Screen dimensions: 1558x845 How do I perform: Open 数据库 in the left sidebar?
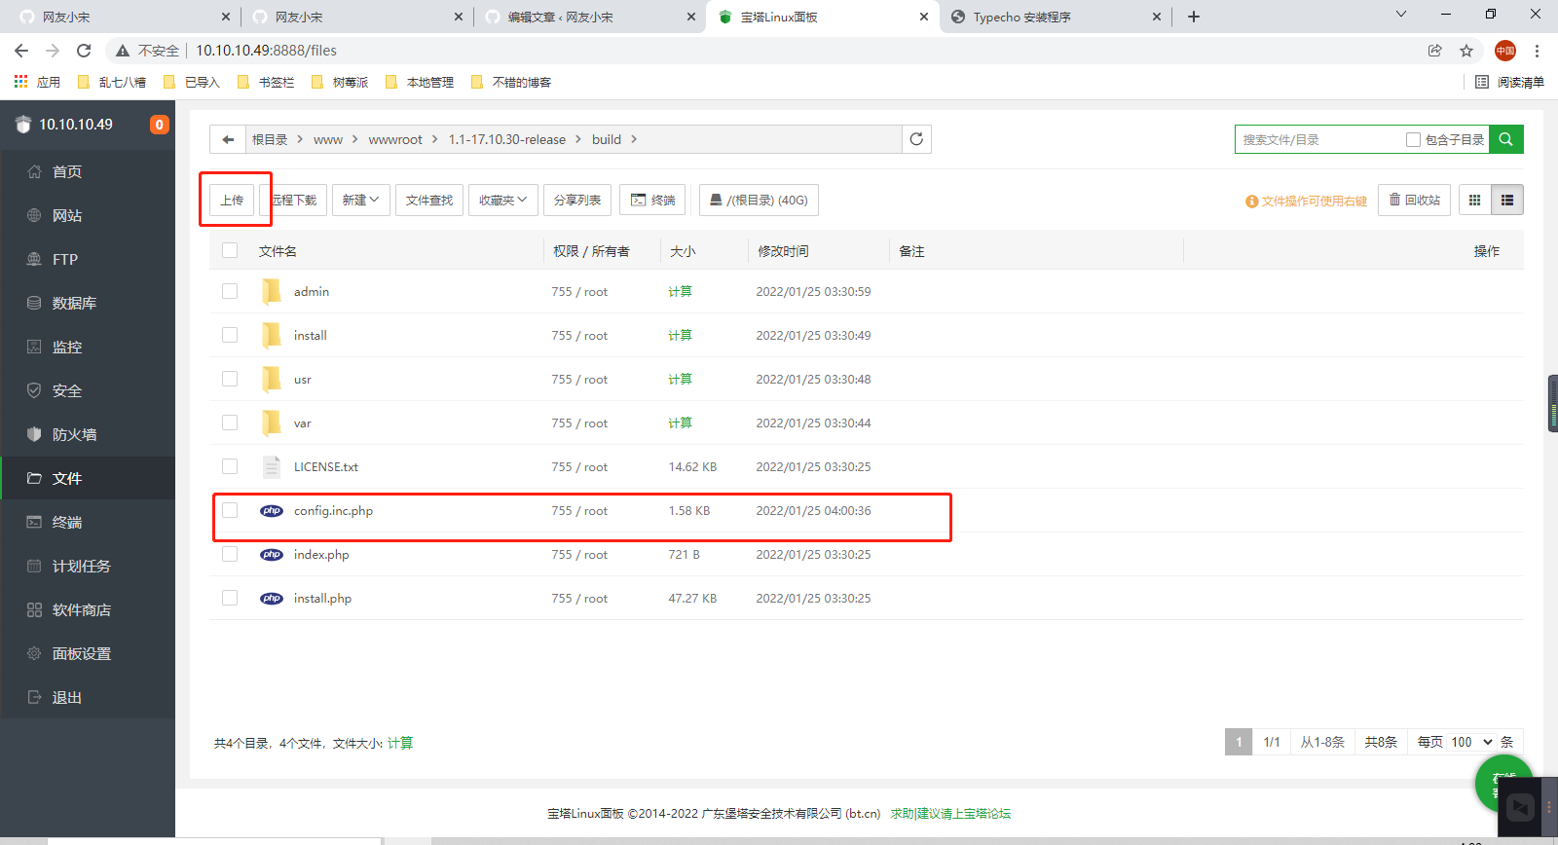(74, 303)
